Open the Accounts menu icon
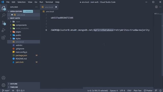Image resolution: width=163 pixels, height=92 pixels. pyautogui.click(x=4, y=78)
